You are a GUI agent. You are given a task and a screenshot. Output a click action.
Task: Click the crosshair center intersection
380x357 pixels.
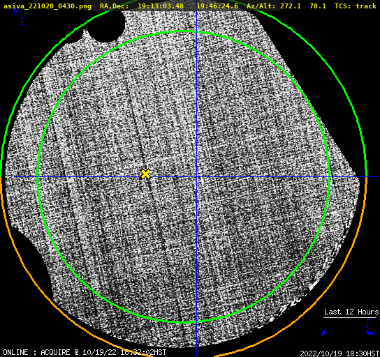(196, 177)
